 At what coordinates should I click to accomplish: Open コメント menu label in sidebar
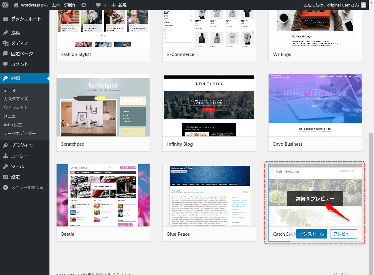click(x=20, y=64)
